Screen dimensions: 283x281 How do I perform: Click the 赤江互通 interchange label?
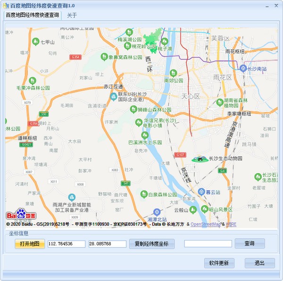click(113, 87)
